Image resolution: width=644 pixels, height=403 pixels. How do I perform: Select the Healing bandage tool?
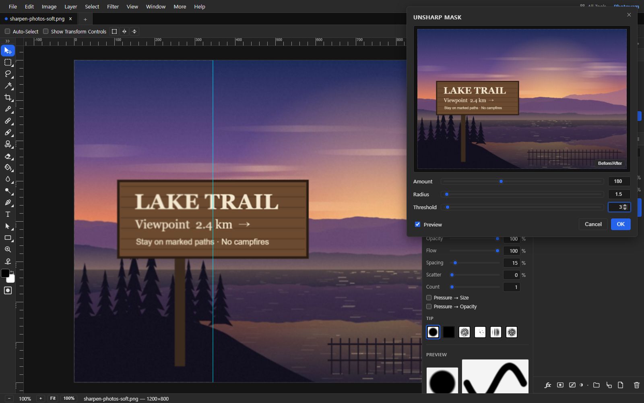(8, 120)
